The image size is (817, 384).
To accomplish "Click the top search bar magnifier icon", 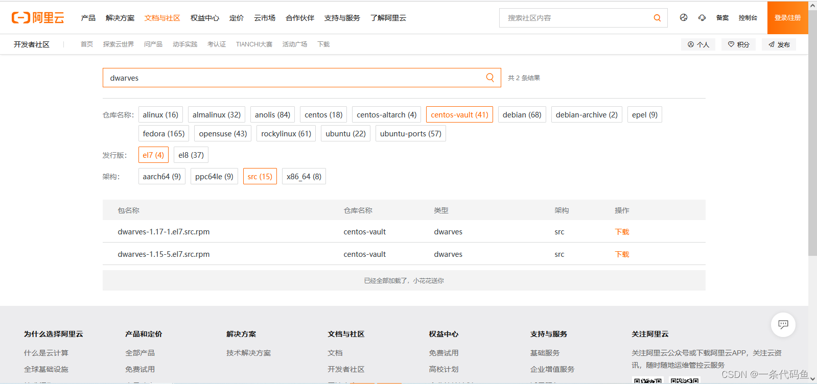I will pos(657,18).
